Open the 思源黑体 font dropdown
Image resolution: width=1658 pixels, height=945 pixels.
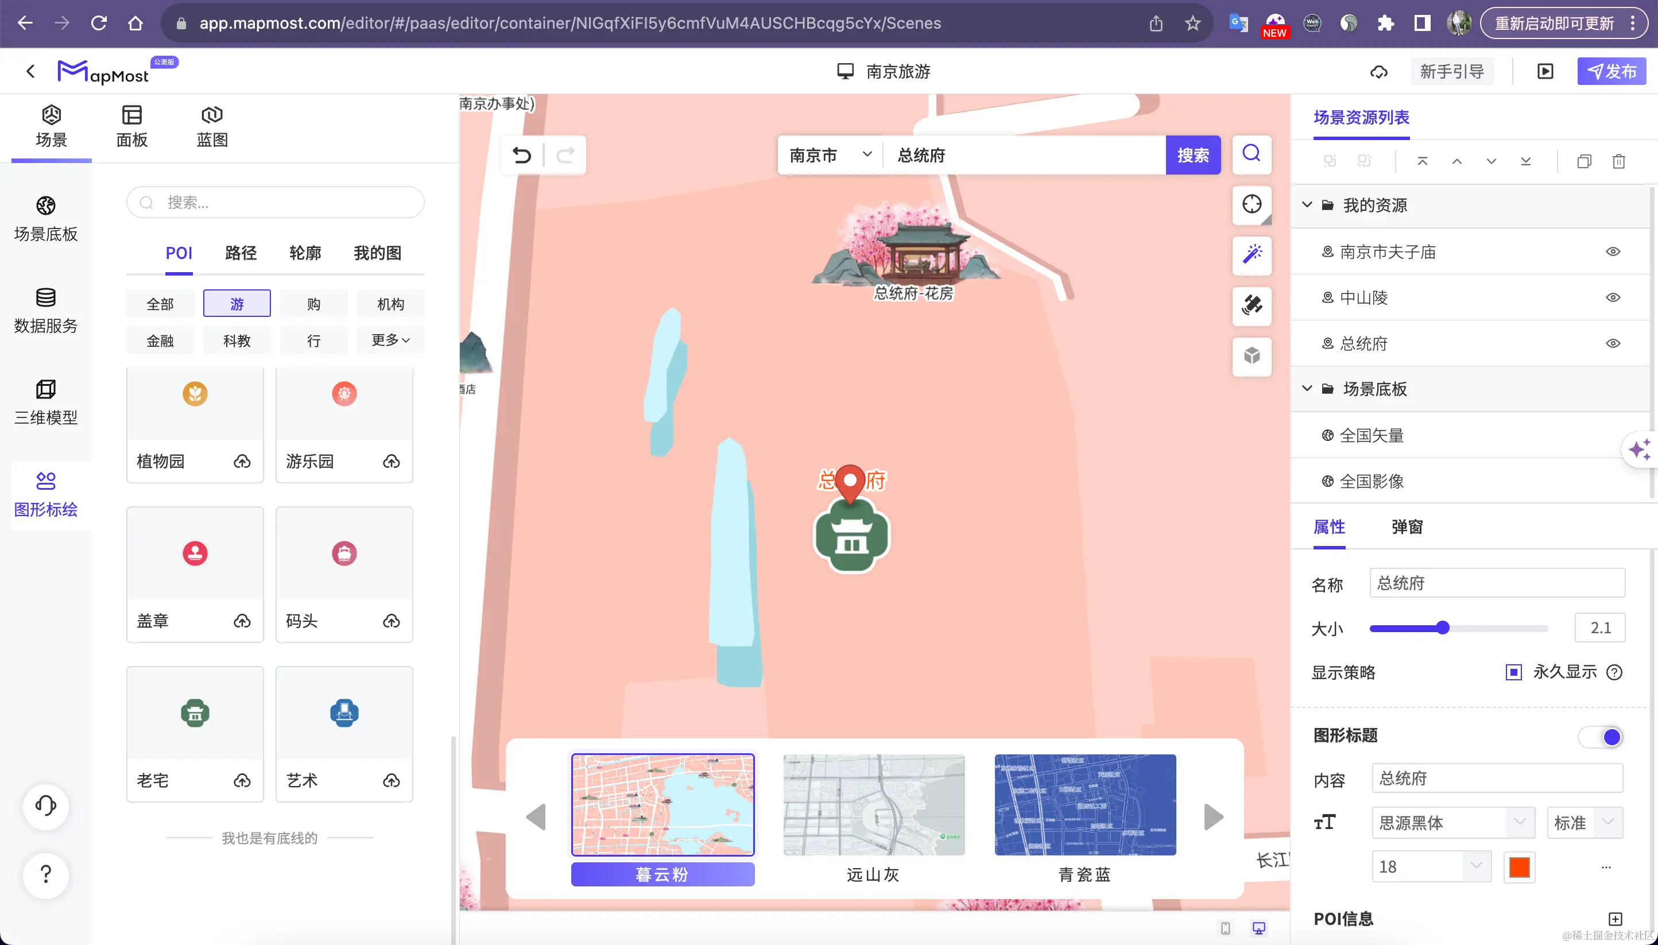(1453, 823)
